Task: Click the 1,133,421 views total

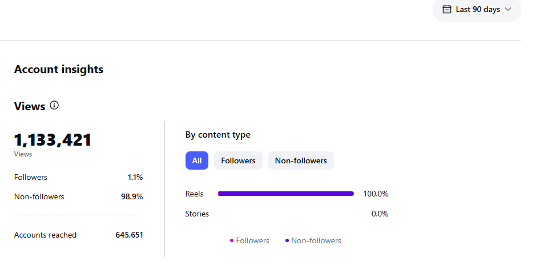Action: [53, 140]
